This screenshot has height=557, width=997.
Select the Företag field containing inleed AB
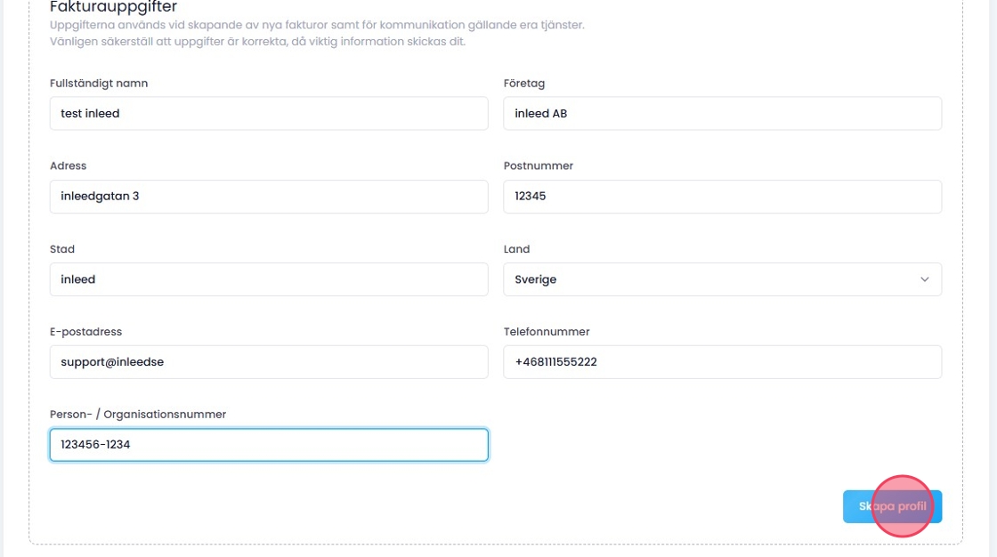[722, 113]
